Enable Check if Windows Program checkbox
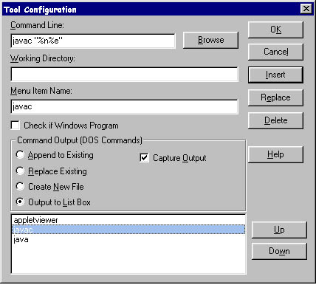 16,126
